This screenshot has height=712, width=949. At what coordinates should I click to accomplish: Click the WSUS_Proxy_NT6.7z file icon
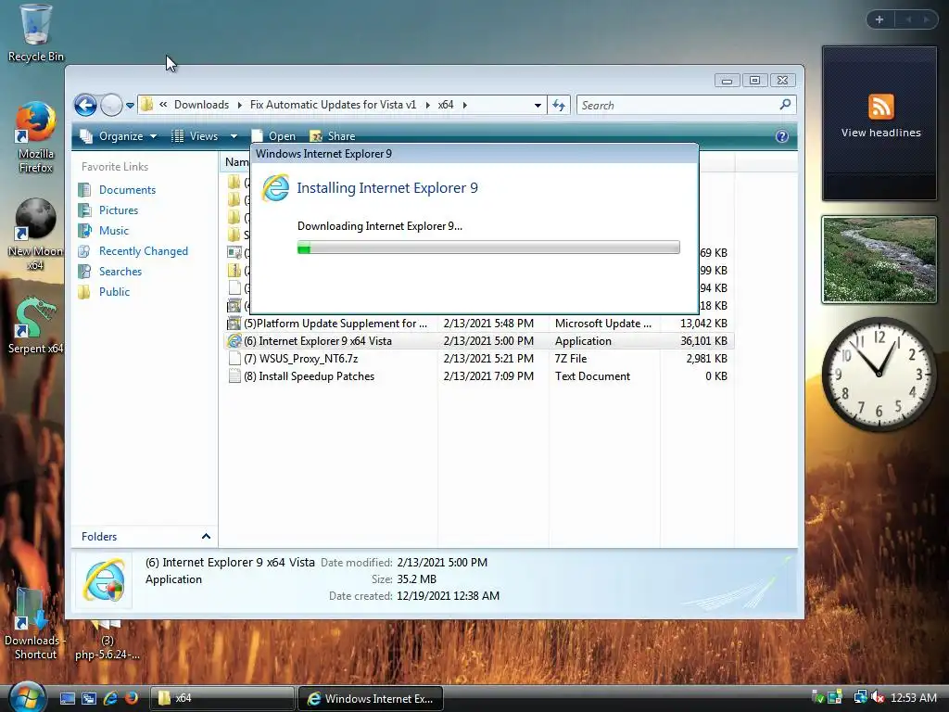click(x=234, y=359)
